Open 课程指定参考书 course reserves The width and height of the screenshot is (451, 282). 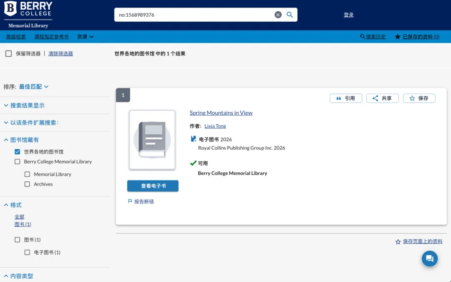coord(51,37)
